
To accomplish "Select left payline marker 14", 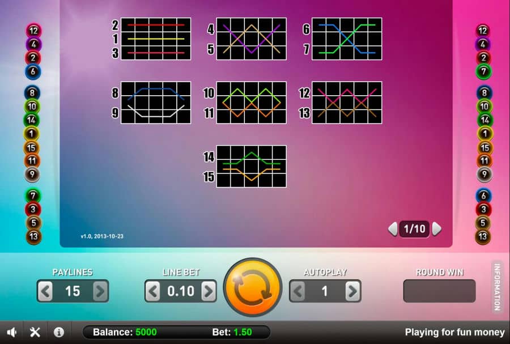I will pos(32,120).
